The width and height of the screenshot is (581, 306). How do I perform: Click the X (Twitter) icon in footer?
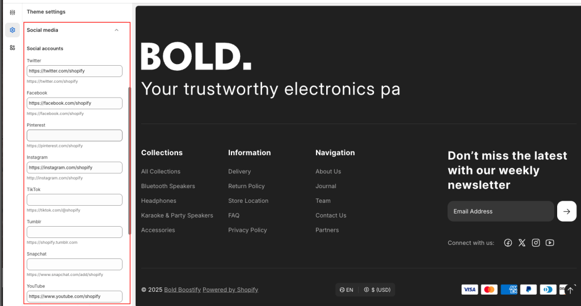click(x=522, y=243)
